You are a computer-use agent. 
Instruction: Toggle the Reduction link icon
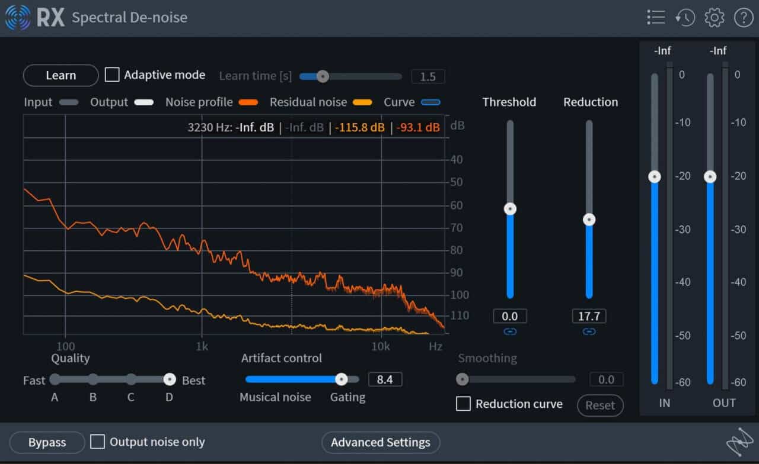pos(589,331)
